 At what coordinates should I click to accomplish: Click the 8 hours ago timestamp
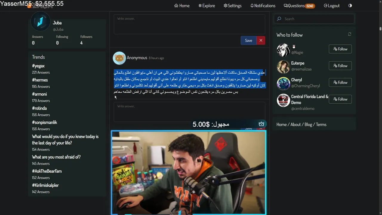[x=156, y=58]
